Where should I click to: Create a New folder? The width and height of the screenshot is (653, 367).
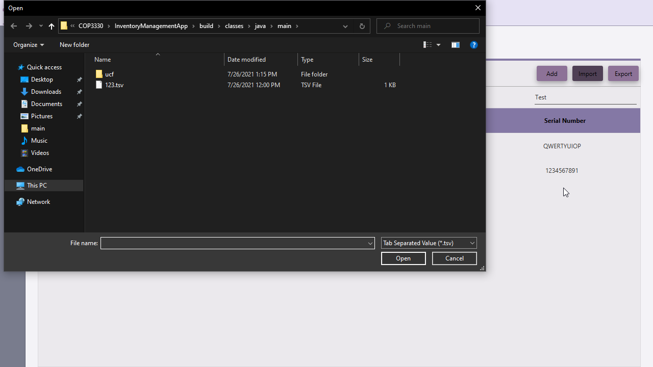pos(74,45)
